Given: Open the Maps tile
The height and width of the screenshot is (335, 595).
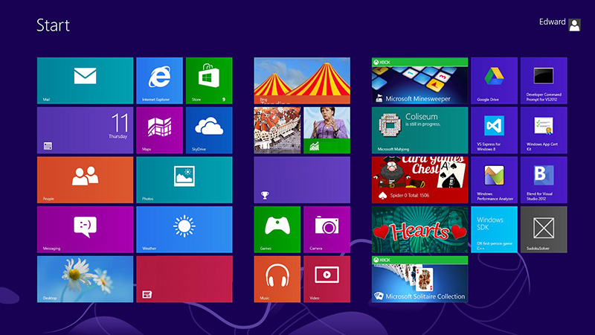Looking at the screenshot, I should tap(159, 130).
